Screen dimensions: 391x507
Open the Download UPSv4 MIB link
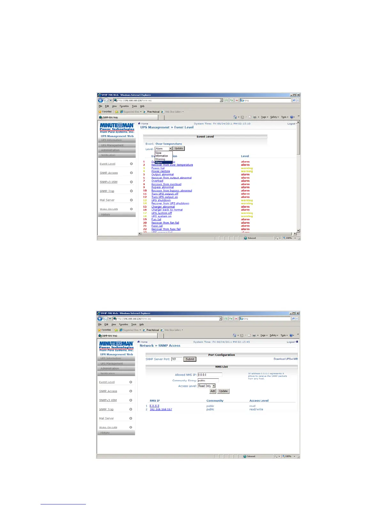[x=286, y=359]
